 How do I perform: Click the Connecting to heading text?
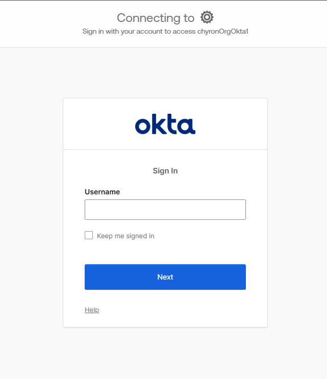point(156,18)
